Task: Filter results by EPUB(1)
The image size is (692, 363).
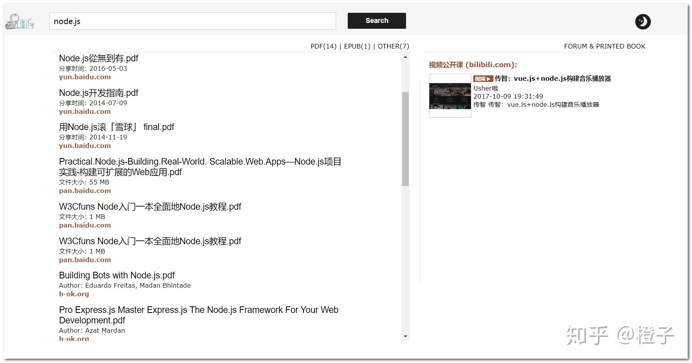Action: coord(357,46)
